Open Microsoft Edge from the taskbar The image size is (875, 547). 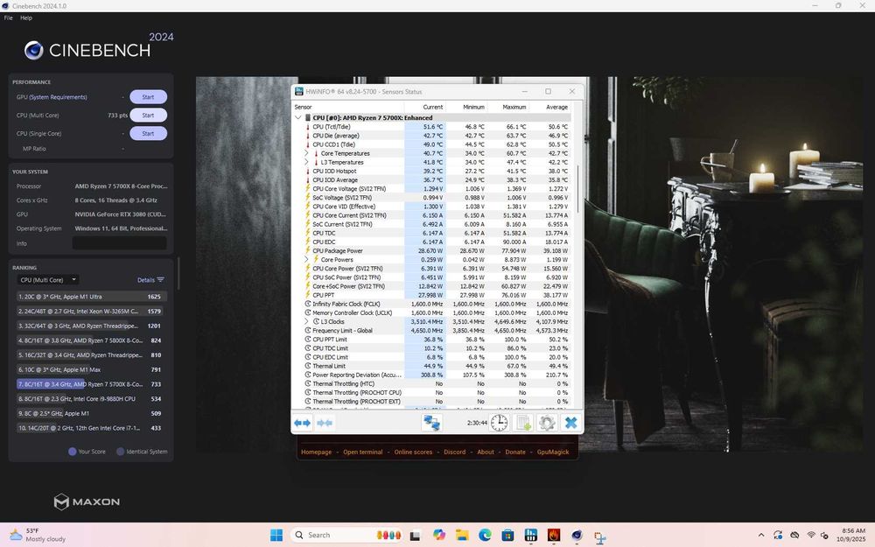[485, 536]
